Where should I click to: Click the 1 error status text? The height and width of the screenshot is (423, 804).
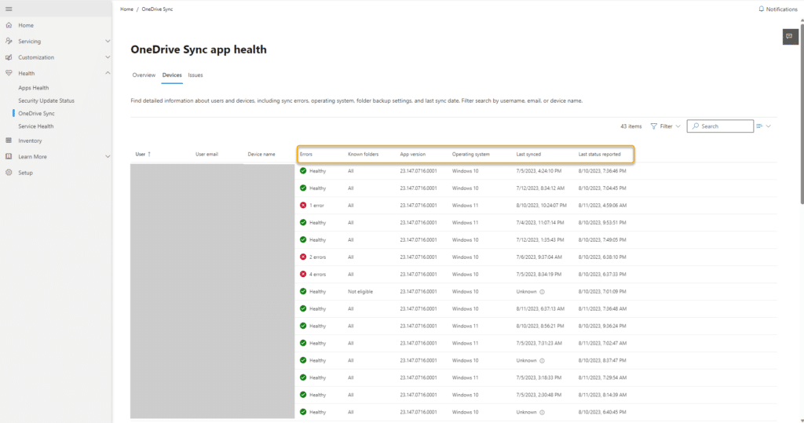coord(317,206)
